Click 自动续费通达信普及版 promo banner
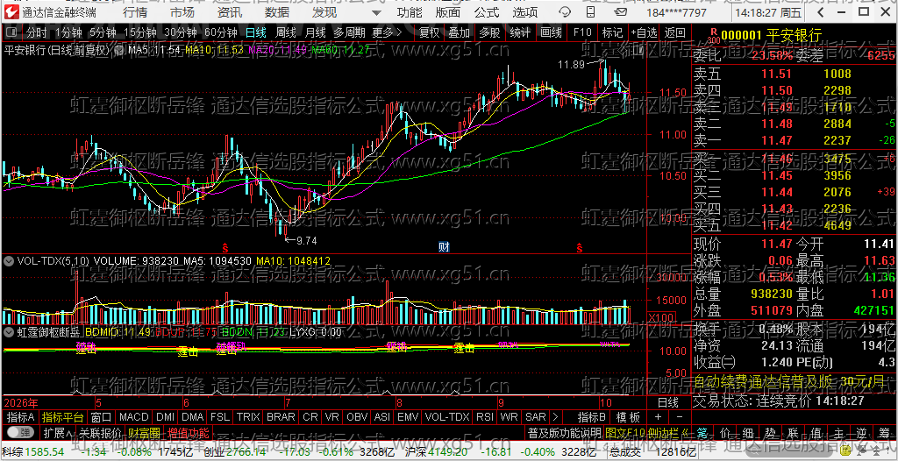Screen dimensions: 898x461 pyautogui.click(x=788, y=381)
